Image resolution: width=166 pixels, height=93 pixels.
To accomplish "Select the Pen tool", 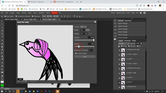I will [2, 66].
